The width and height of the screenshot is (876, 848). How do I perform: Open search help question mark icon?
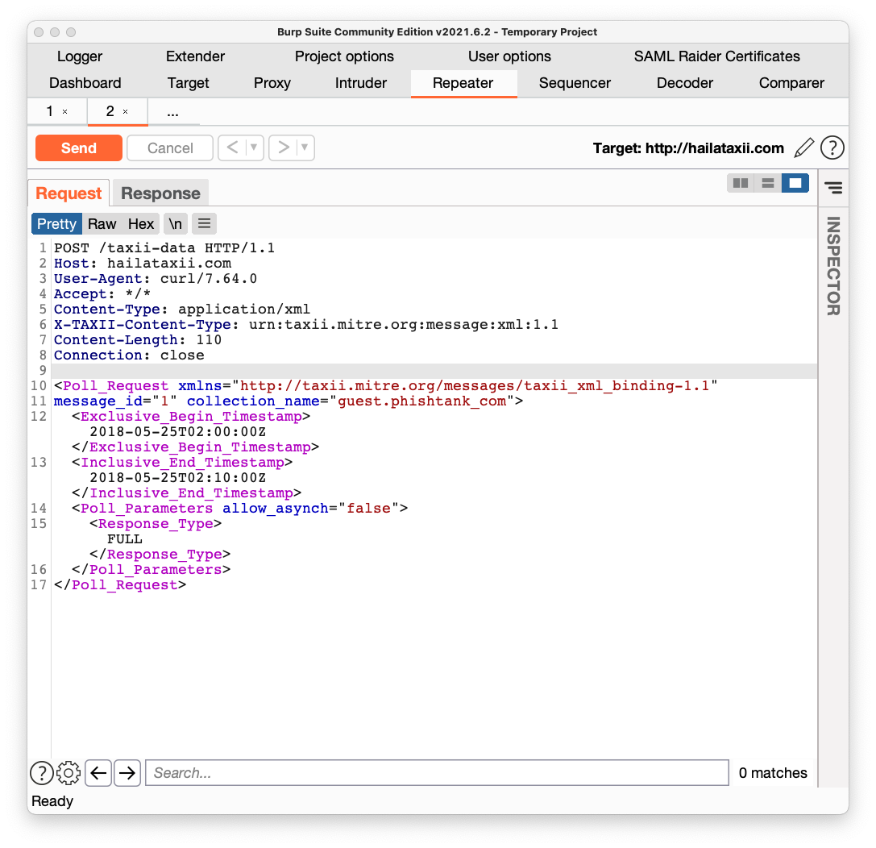(x=41, y=773)
